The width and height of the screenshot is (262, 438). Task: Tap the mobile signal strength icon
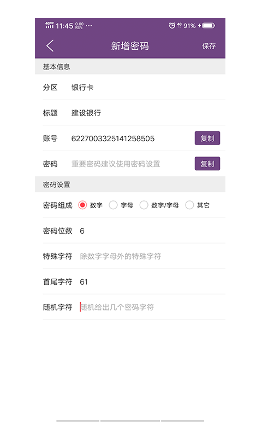tap(50, 25)
